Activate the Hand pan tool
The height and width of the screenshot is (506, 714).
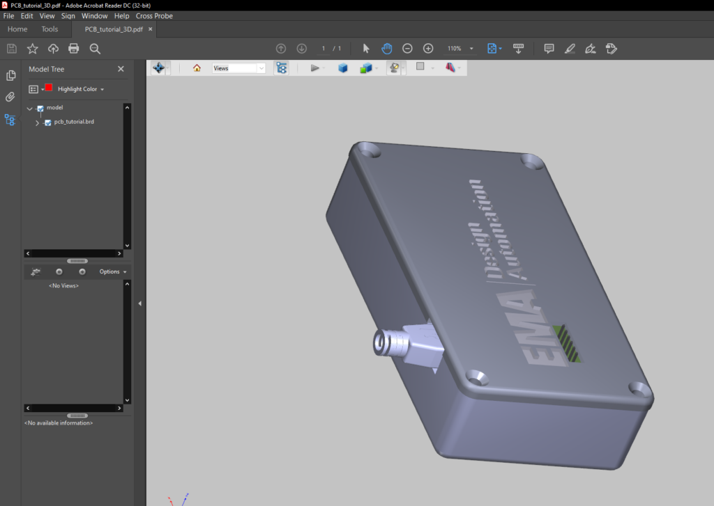click(x=386, y=49)
